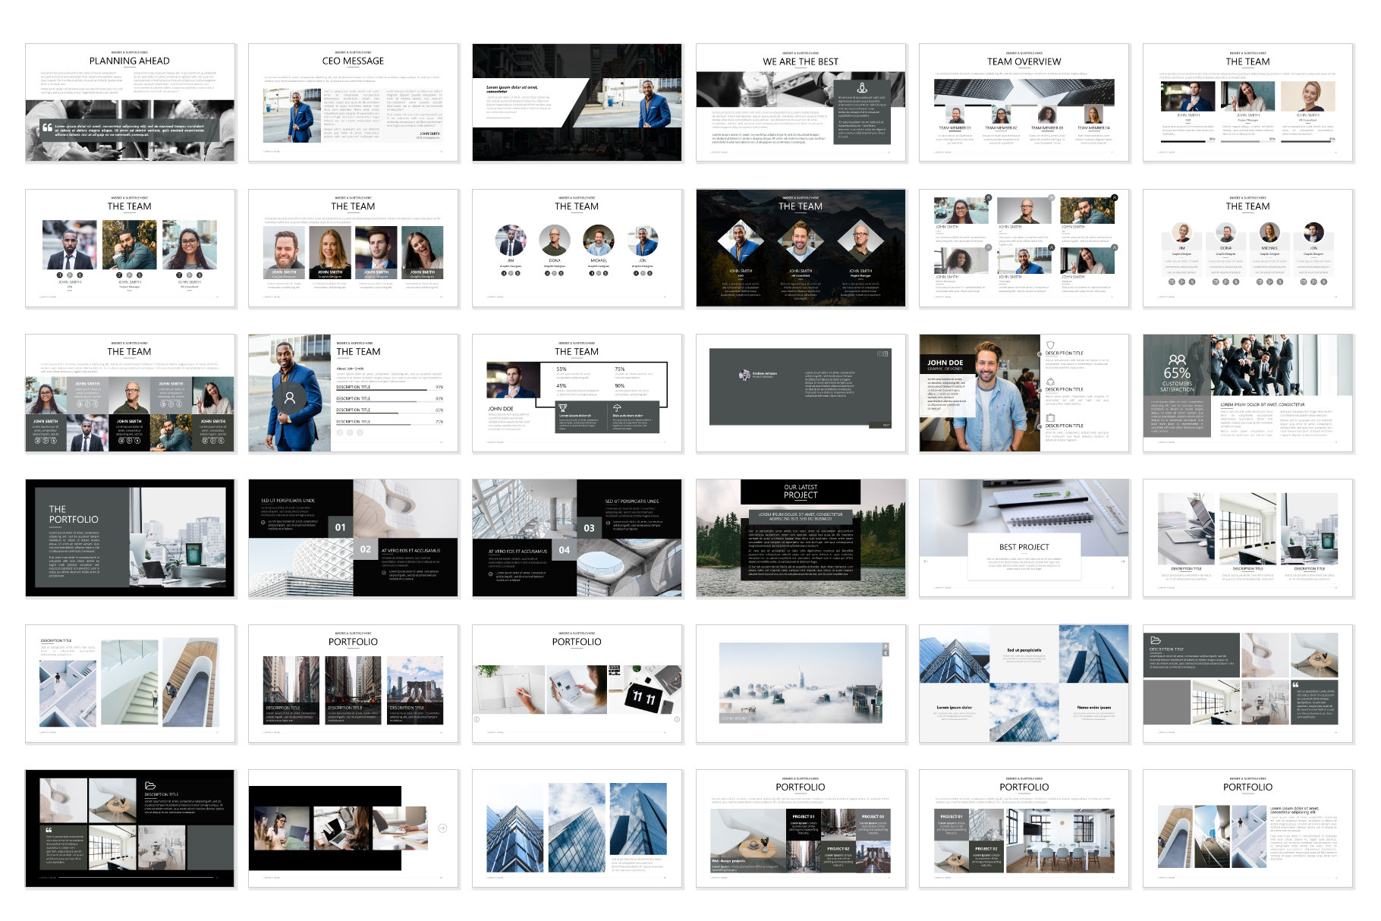This screenshot has height=921, width=1381.
Task: Click the Lorem Ipsum caption on the cloud photo
Action: click(734, 719)
